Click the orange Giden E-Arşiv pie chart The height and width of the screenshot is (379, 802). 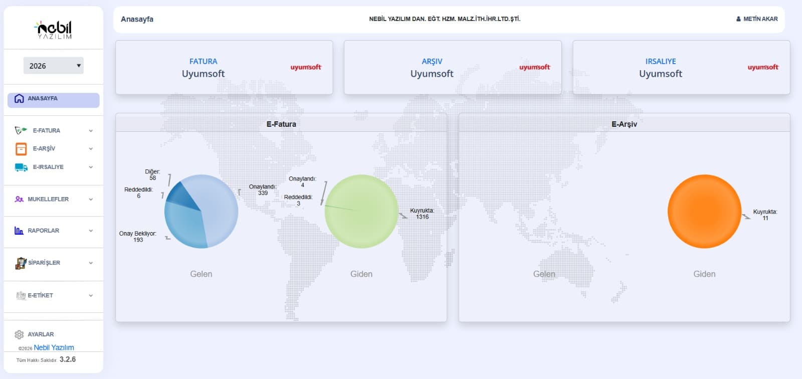point(704,211)
